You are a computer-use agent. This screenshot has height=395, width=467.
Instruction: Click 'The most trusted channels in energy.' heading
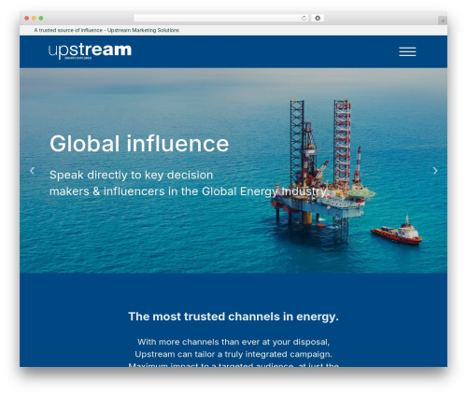click(233, 317)
